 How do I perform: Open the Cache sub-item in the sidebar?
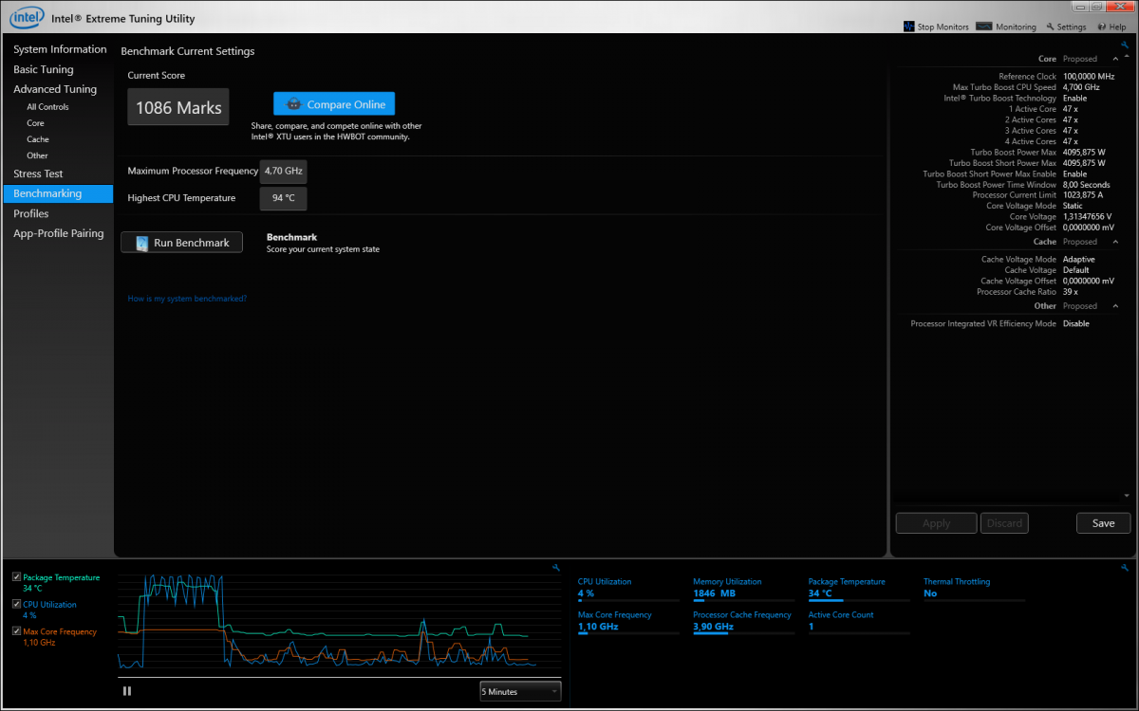point(38,139)
